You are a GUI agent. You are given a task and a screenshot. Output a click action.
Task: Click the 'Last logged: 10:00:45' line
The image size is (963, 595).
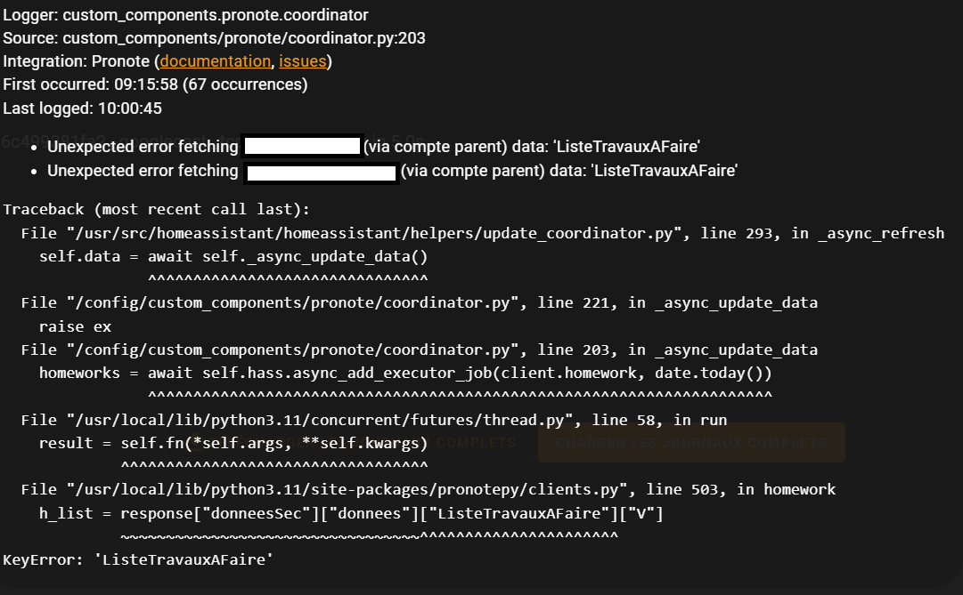tap(83, 109)
